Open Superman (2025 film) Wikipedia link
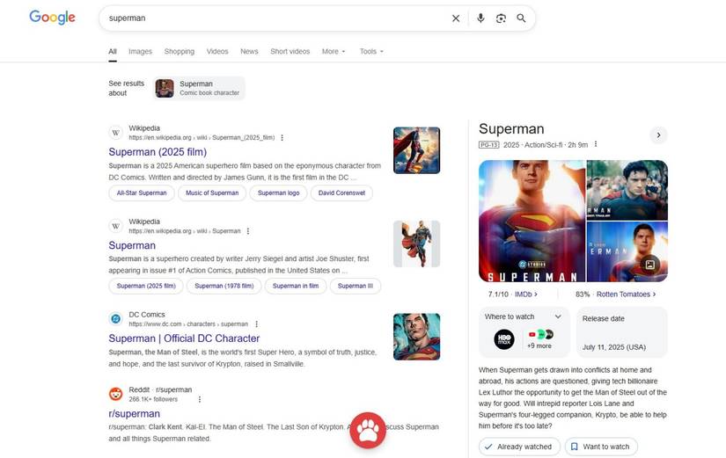Viewport: 726px width, 458px height. pos(158,152)
